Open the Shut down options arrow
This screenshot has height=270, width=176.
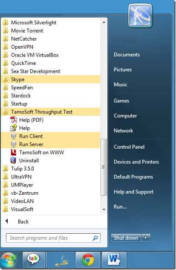pos(146,238)
